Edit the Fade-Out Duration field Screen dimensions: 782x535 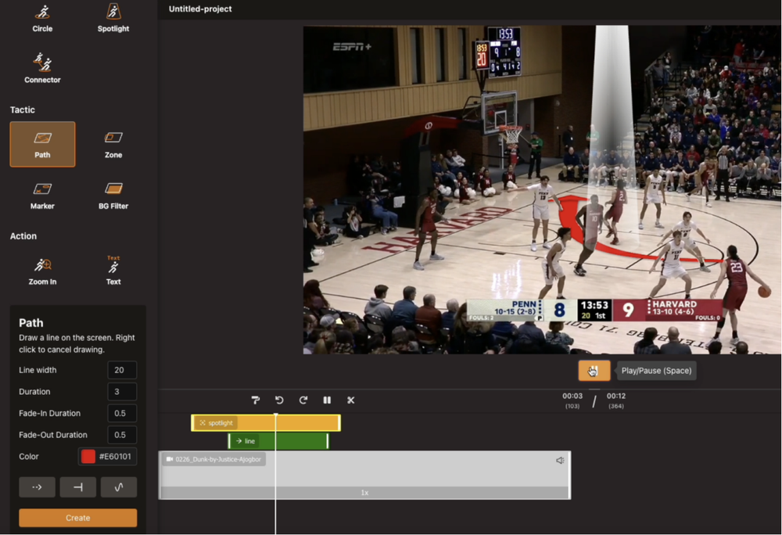coord(122,435)
